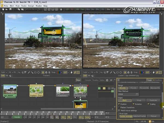
Task: Click the Open file icon in toolbar
Action: 7,9
